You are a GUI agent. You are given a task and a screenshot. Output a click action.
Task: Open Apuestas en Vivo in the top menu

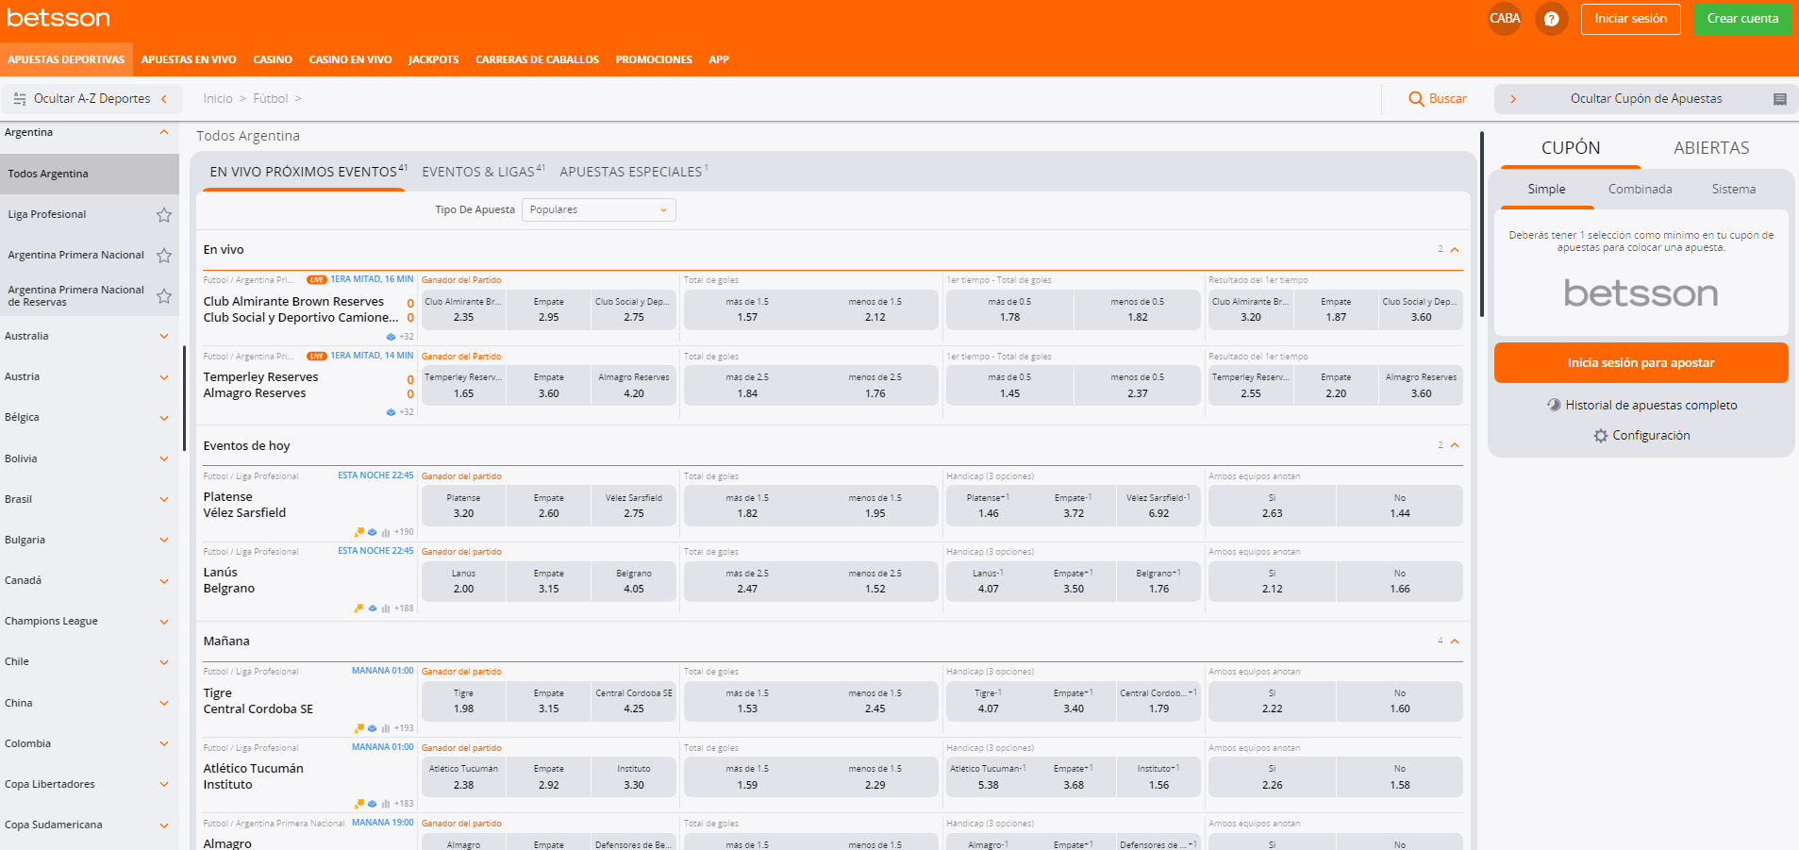189,59
